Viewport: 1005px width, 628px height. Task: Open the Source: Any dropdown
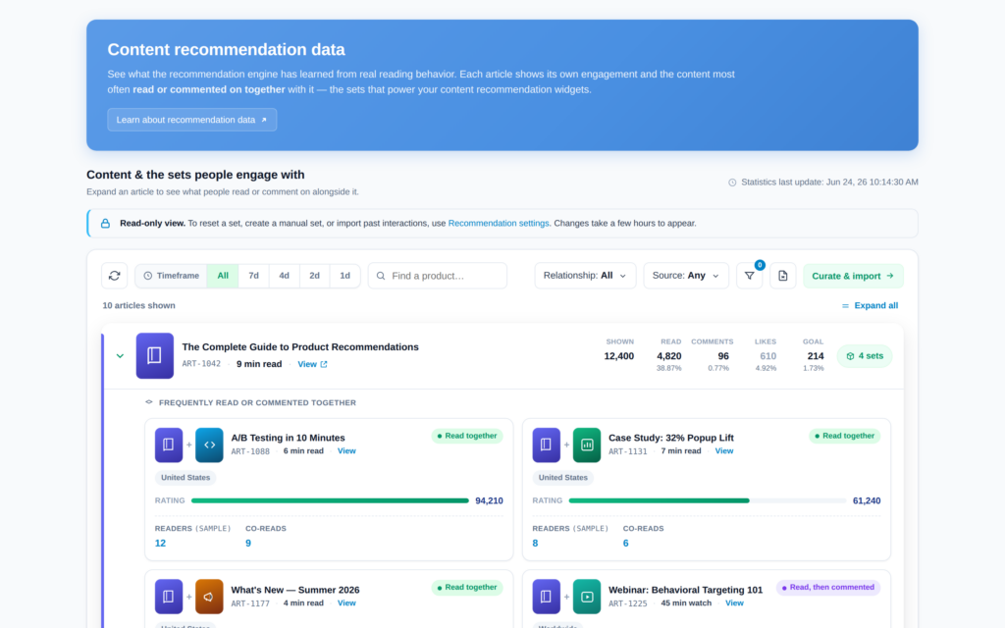(x=686, y=276)
